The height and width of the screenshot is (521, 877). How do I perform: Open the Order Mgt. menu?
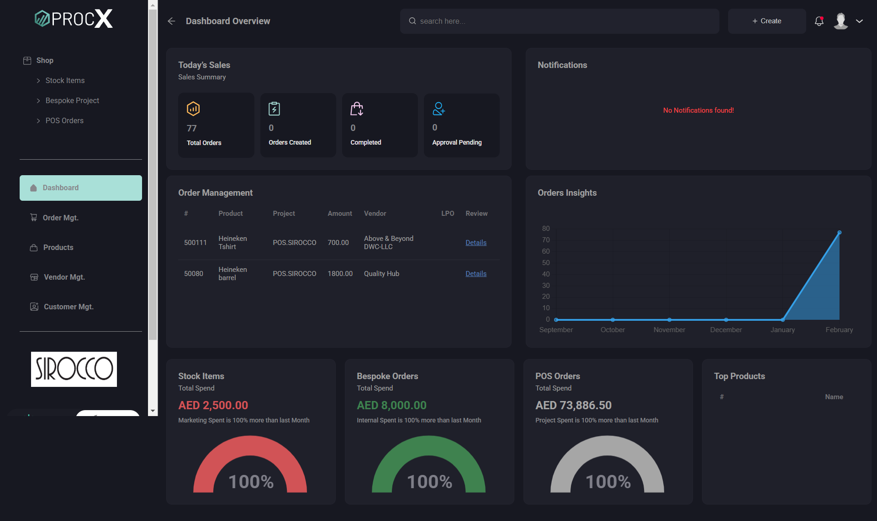[x=60, y=218]
